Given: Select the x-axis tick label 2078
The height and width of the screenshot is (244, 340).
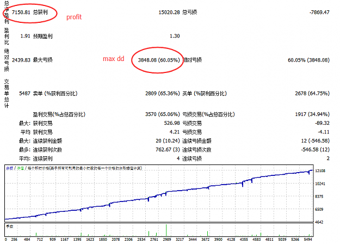Looking at the screenshot, I should tap(116, 239).
